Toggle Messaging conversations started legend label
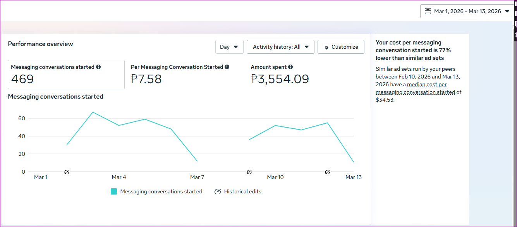Viewport: 517px width, 227px height. coord(161,191)
